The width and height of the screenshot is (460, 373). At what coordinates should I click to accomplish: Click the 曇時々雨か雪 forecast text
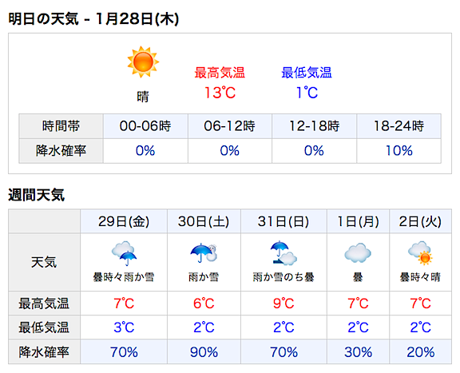124,277
